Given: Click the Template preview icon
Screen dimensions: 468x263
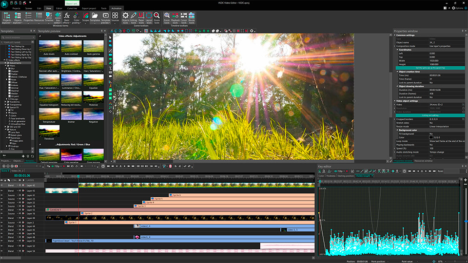Looking at the screenshot, I should tap(105, 18).
